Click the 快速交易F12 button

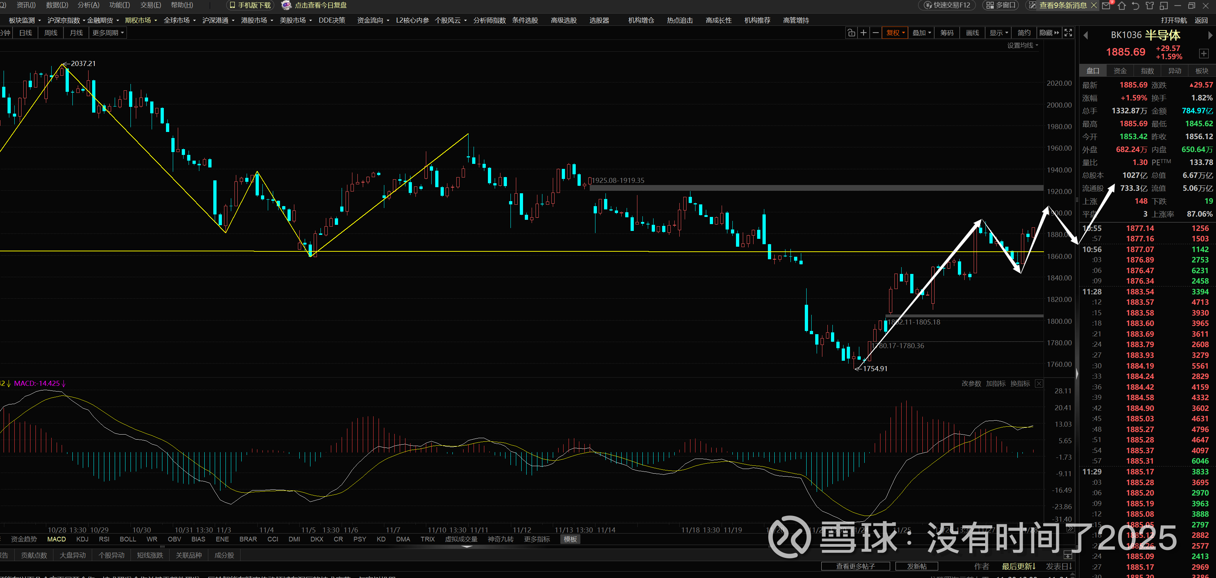click(947, 5)
